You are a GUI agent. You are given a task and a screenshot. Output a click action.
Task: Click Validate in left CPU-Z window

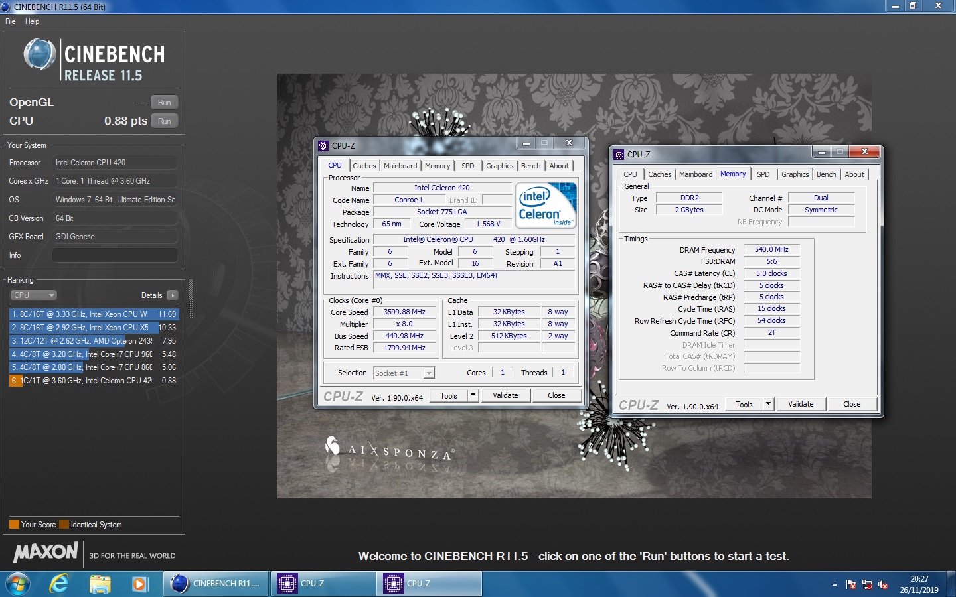click(505, 396)
